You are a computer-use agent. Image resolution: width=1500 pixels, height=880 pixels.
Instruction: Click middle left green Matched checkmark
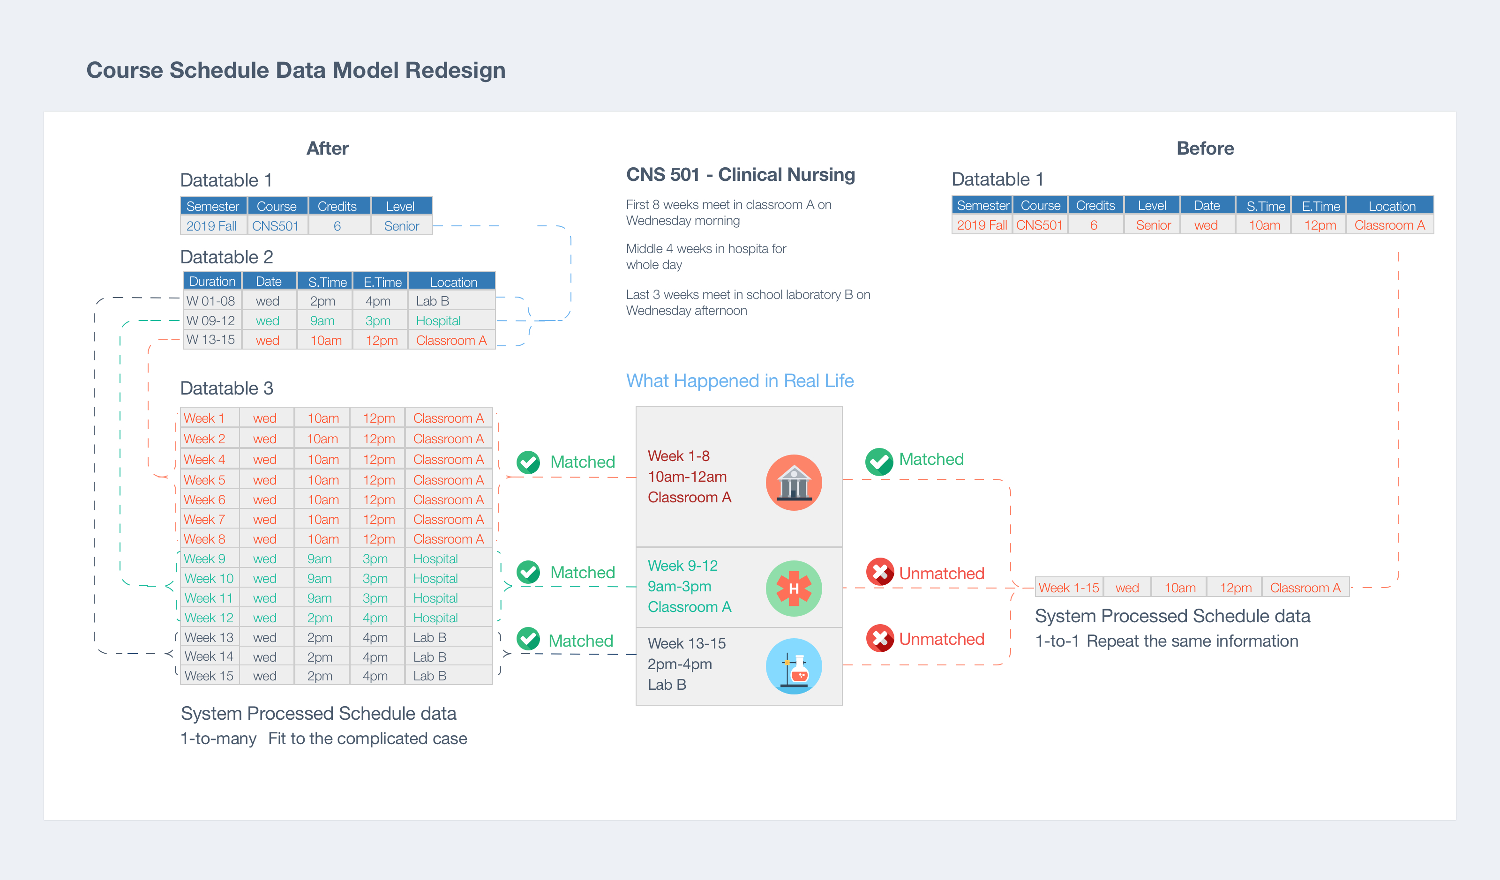click(528, 573)
